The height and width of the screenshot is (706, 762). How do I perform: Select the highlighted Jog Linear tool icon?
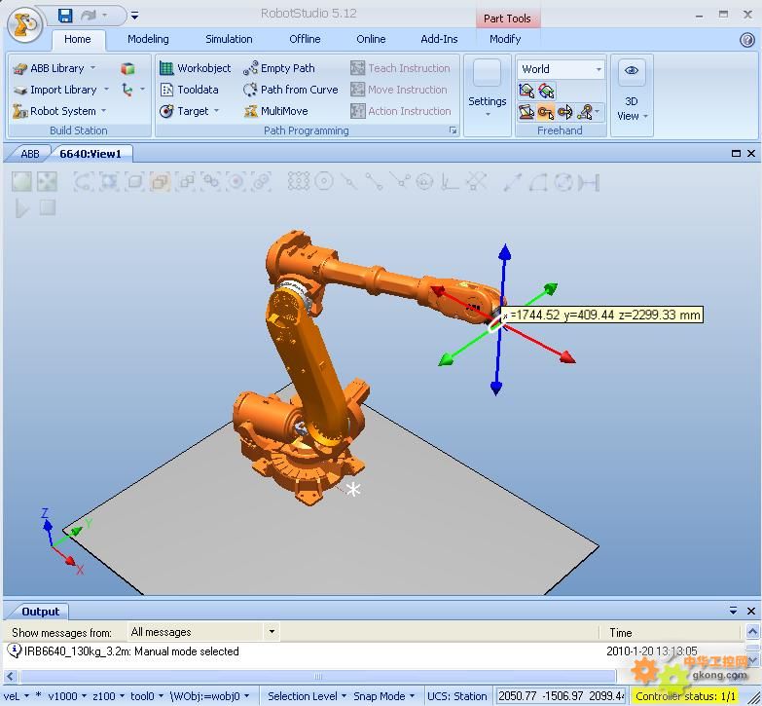click(546, 112)
